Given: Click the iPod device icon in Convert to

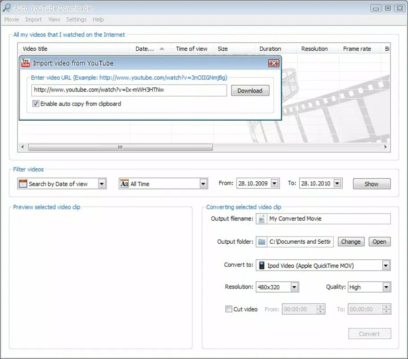Looking at the screenshot, I should [x=262, y=265].
